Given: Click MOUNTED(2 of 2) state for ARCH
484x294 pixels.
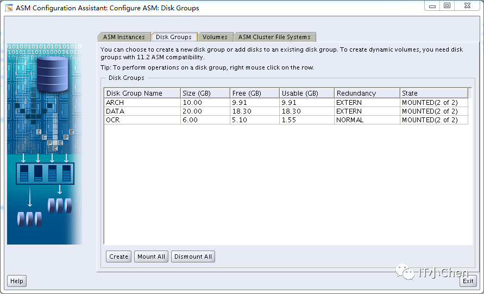Looking at the screenshot, I should pyautogui.click(x=434, y=103).
